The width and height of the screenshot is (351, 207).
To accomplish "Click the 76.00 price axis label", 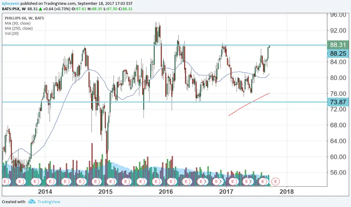I will (x=338, y=94).
